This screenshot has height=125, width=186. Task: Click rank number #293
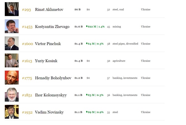pos(27,9)
